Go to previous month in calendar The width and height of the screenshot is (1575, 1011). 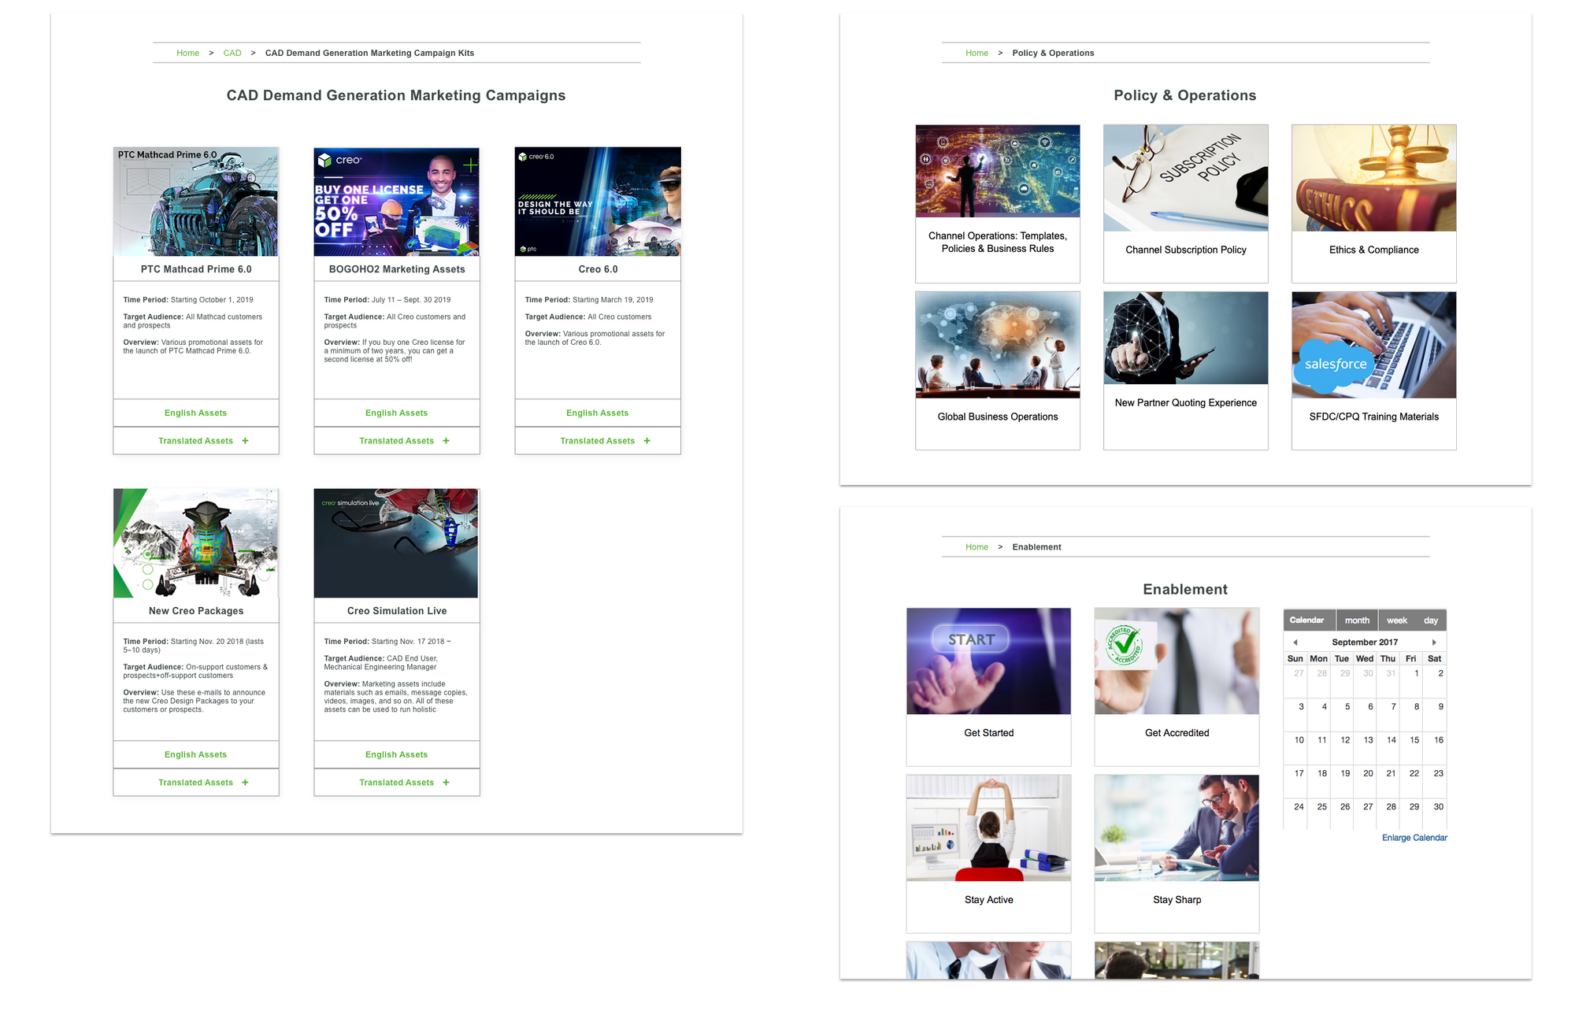tap(1295, 643)
